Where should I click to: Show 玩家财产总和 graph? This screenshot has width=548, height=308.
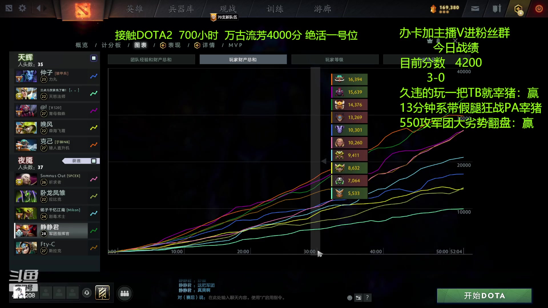coord(243,59)
